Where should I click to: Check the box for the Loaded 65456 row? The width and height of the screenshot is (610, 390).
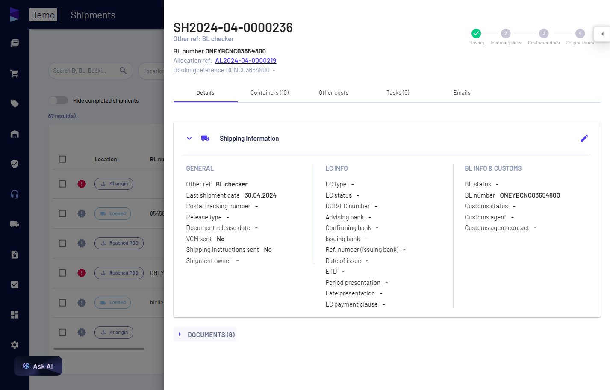[62, 213]
